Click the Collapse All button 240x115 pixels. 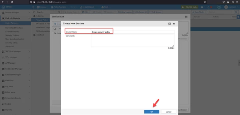pos(141,12)
